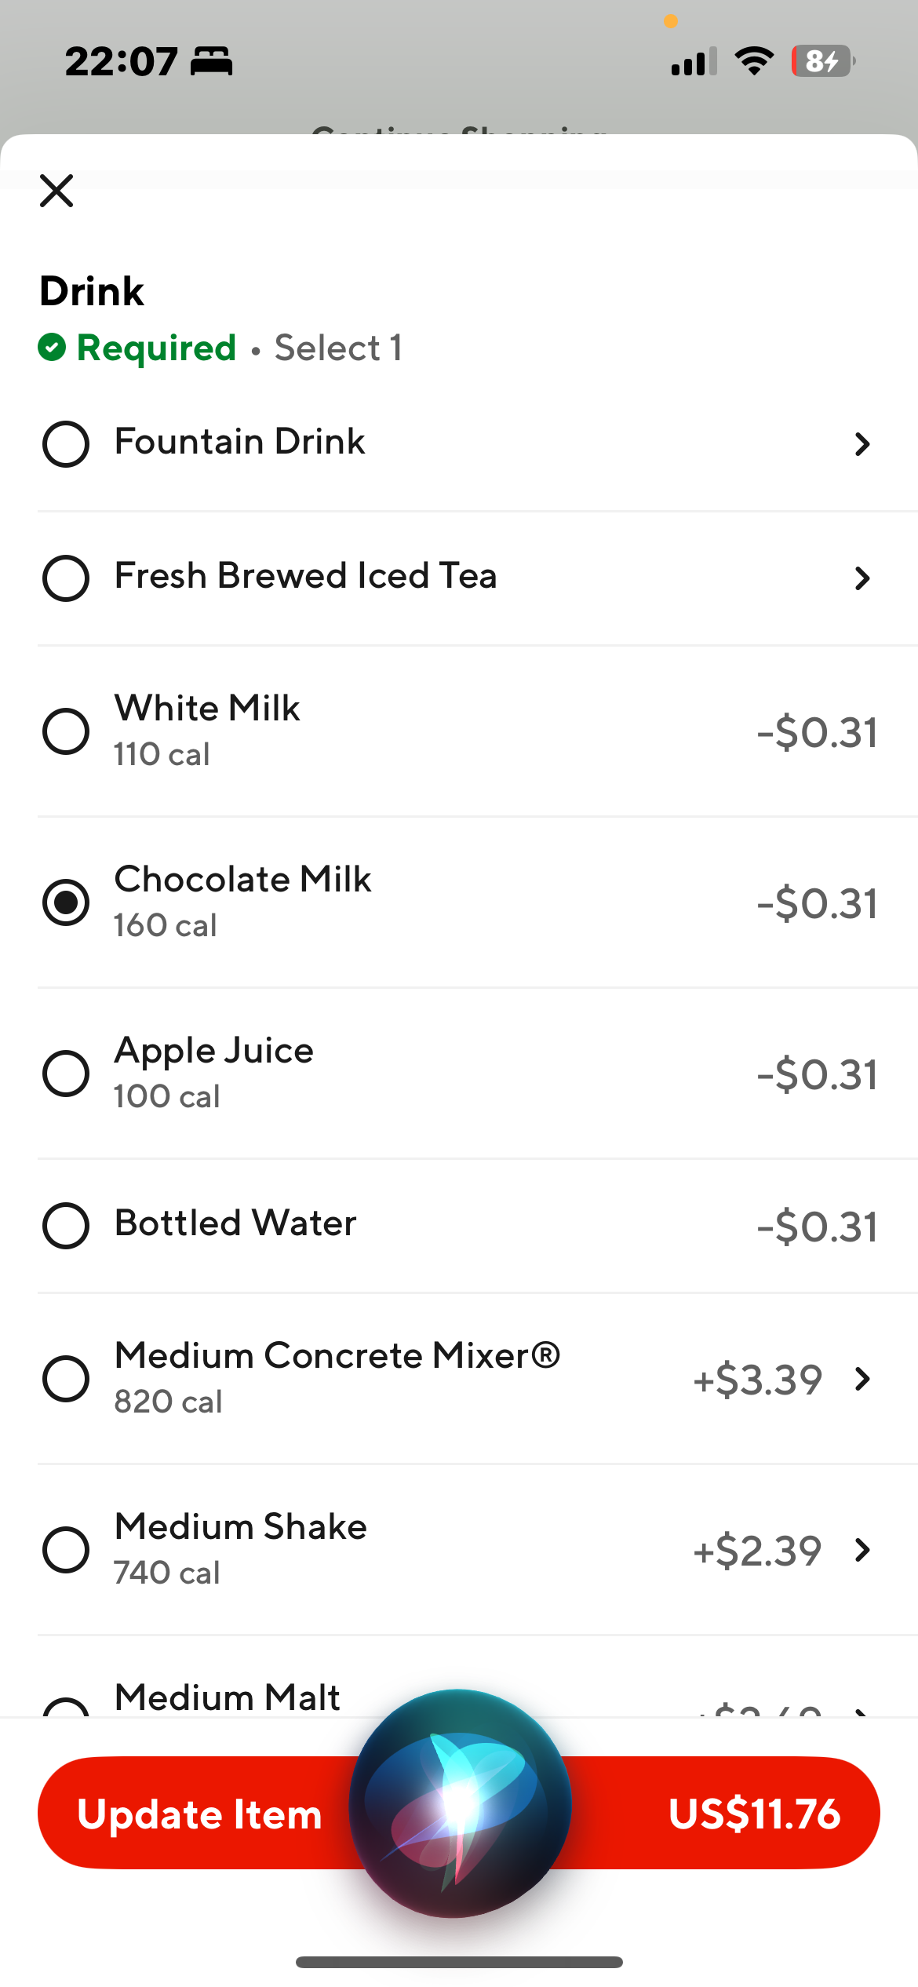Open Medium Shake flavor chevron

pyautogui.click(x=862, y=1550)
